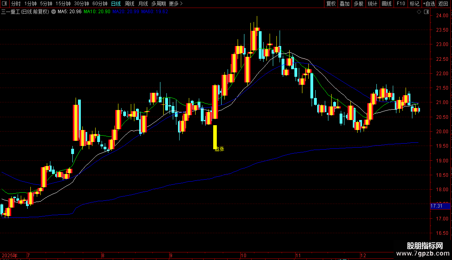
Task: Open the 多股 multi-stock view
Action: pyautogui.click(x=358, y=4)
